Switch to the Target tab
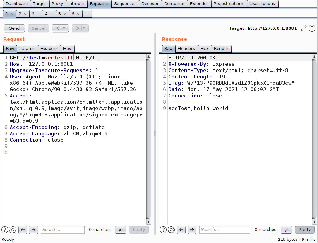This screenshot has height=243, width=318. point(39,4)
